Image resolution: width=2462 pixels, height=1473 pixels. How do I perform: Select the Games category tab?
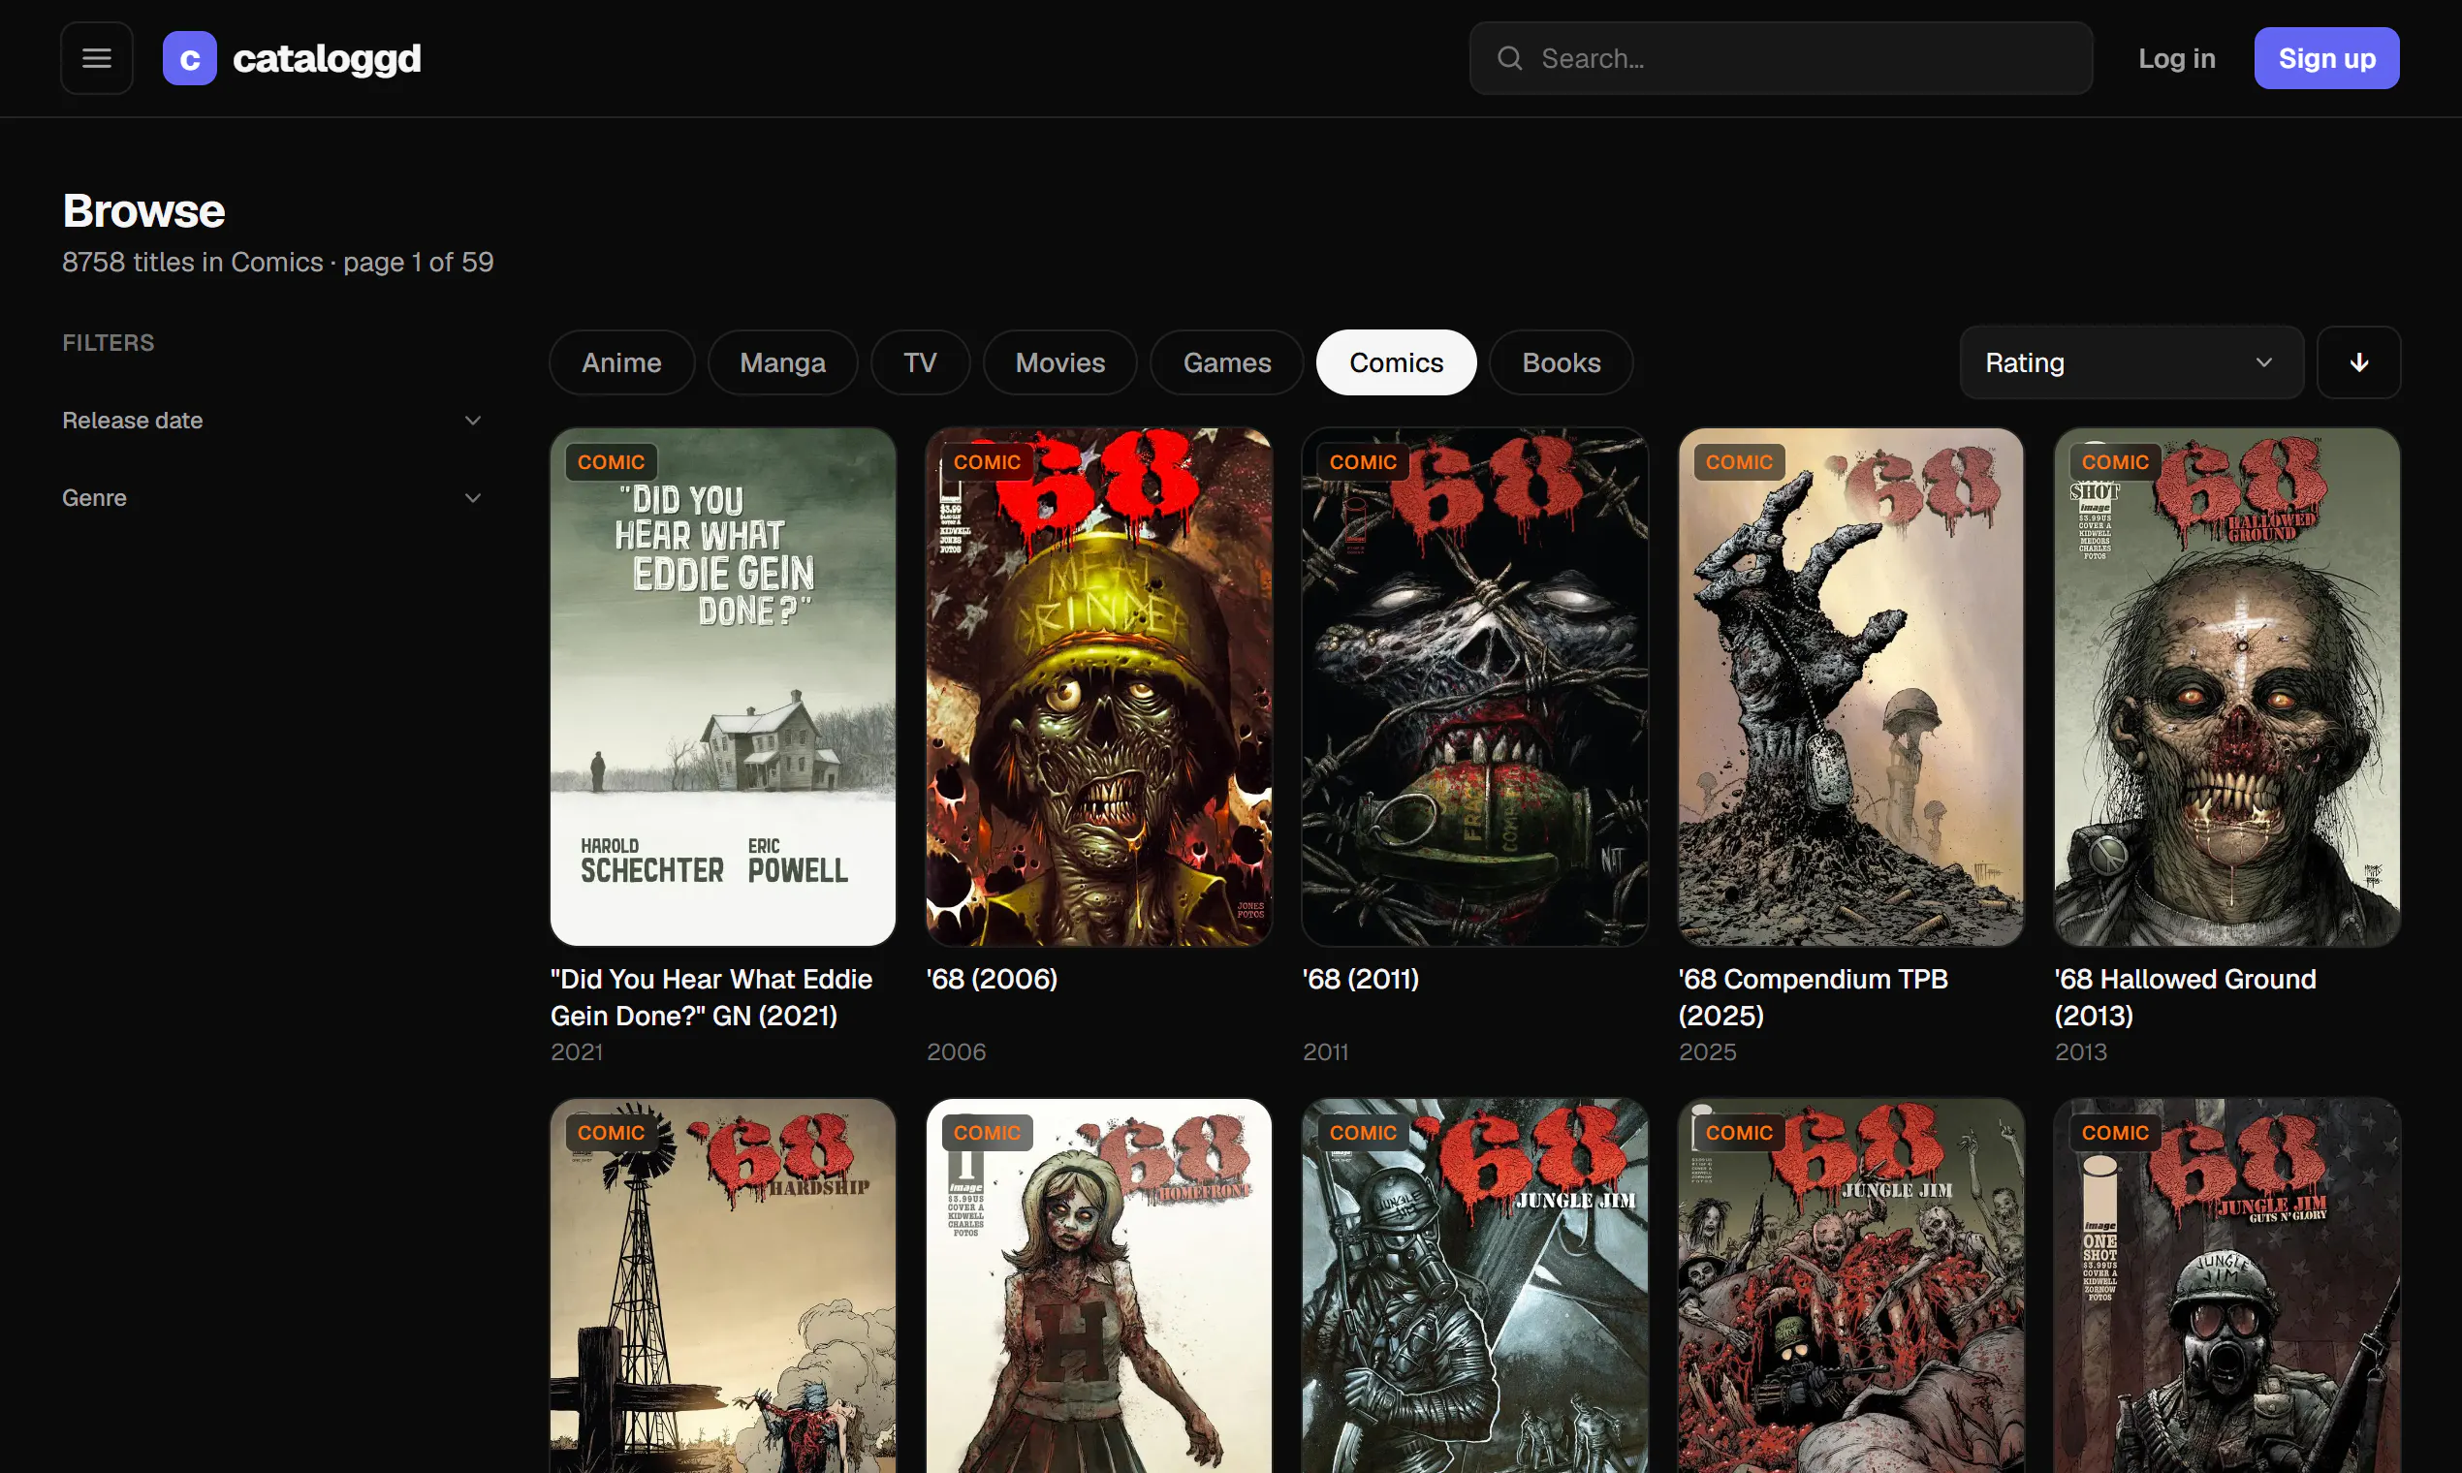tap(1226, 362)
